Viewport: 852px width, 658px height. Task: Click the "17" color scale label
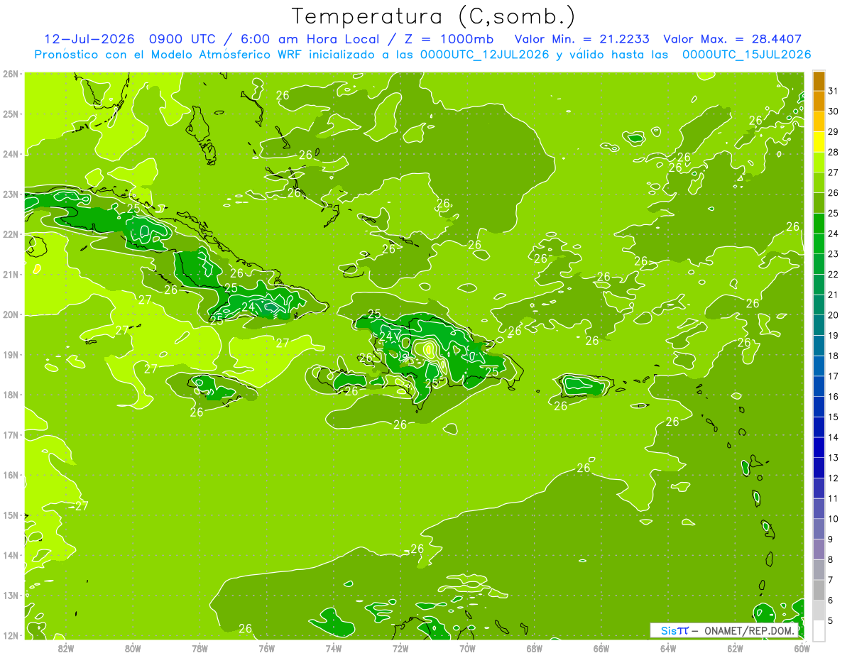[834, 376]
